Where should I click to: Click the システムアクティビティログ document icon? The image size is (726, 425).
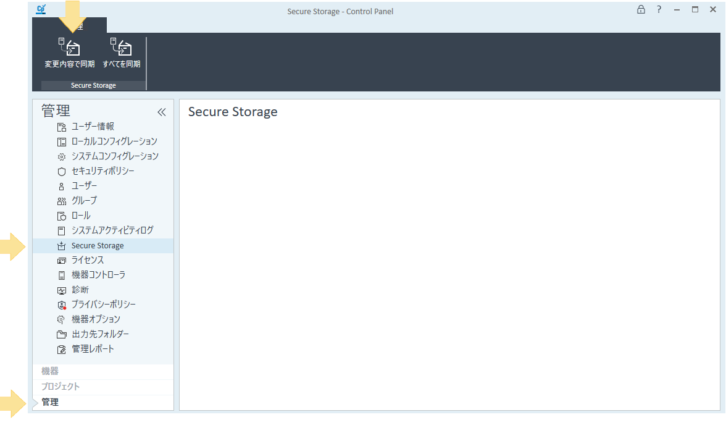click(62, 231)
